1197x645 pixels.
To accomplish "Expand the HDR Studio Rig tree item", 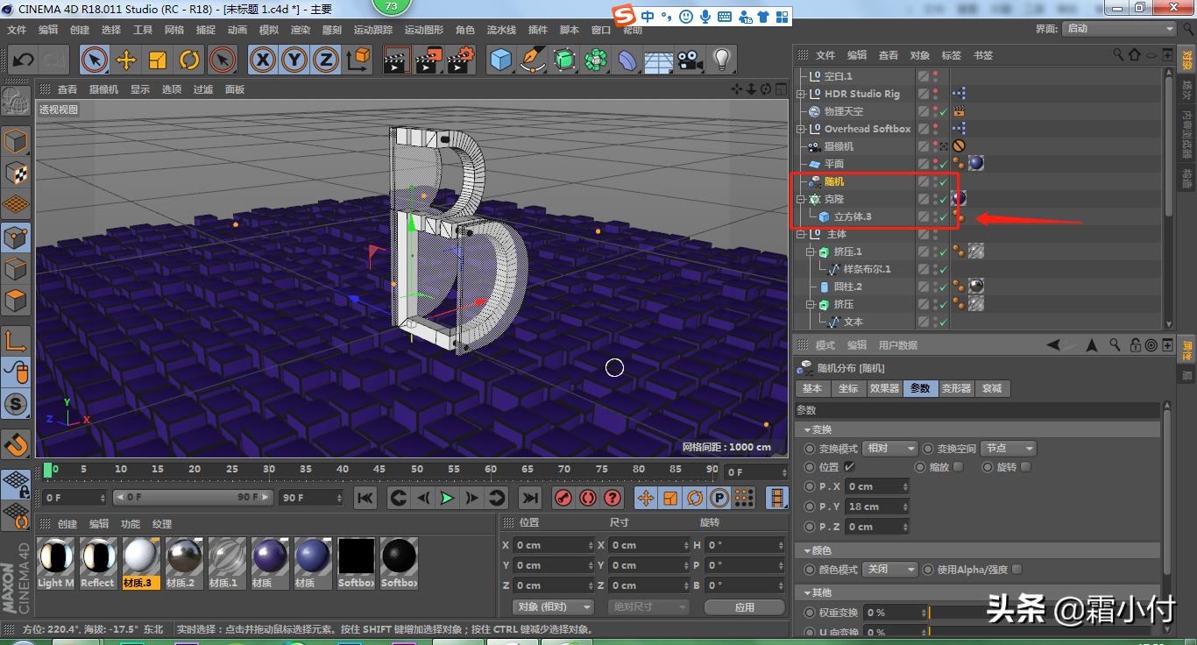I will point(801,94).
